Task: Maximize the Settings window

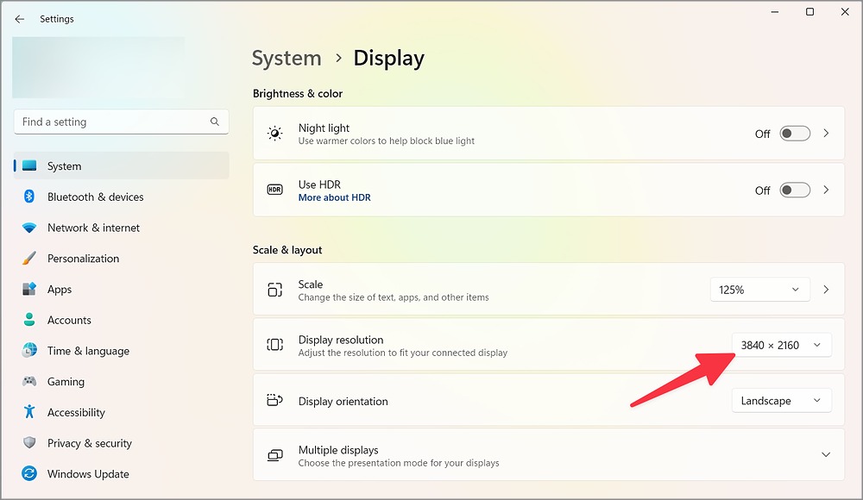Action: [809, 11]
